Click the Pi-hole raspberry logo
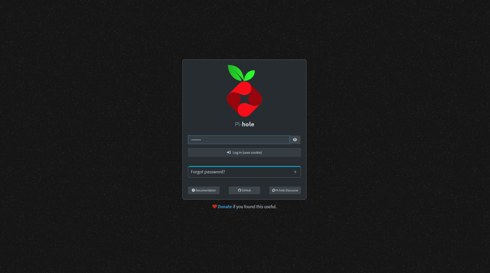This screenshot has width=490, height=273. 245,91
